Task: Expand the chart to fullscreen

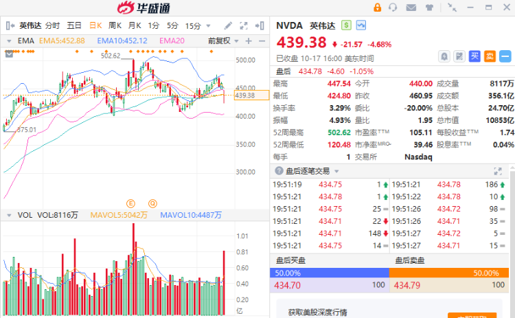Action: (x=244, y=25)
